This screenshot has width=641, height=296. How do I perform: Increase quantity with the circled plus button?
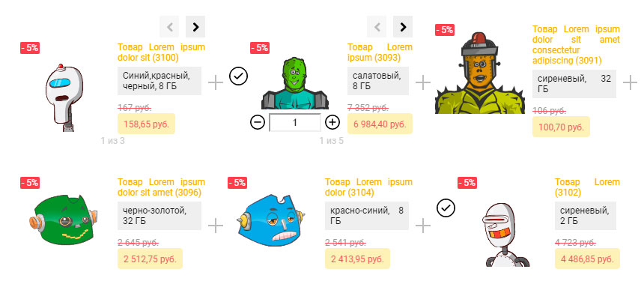(x=332, y=122)
